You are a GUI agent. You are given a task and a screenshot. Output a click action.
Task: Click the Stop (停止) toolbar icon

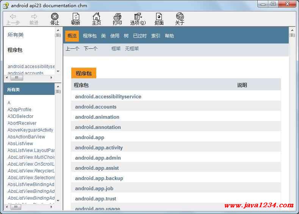pos(55,17)
